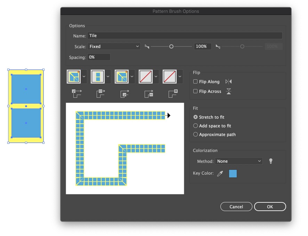The image size is (308, 236).
Task: Click the Spacing field showing 0%
Action: point(99,57)
